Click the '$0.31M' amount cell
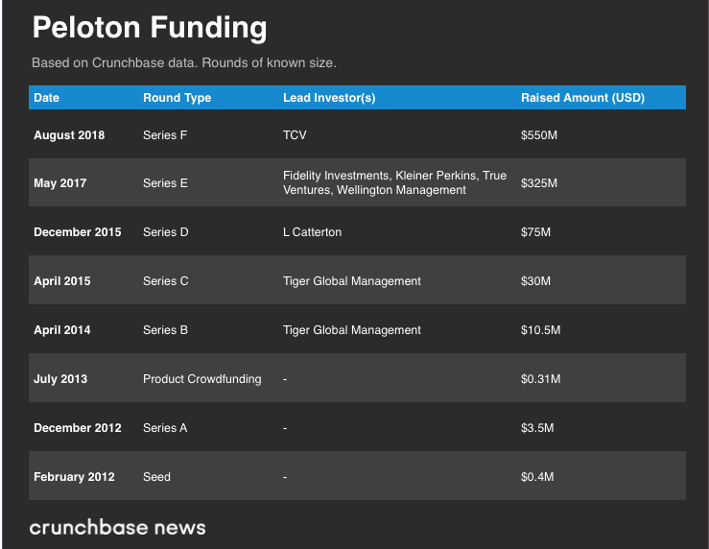709x549 pixels. (541, 379)
